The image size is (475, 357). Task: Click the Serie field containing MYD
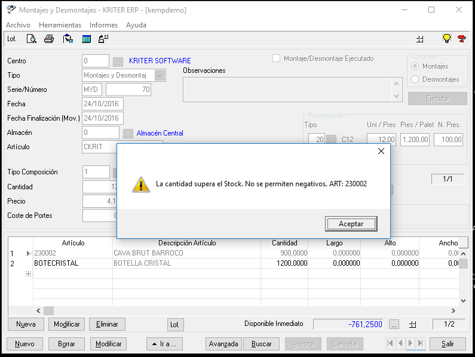point(92,90)
